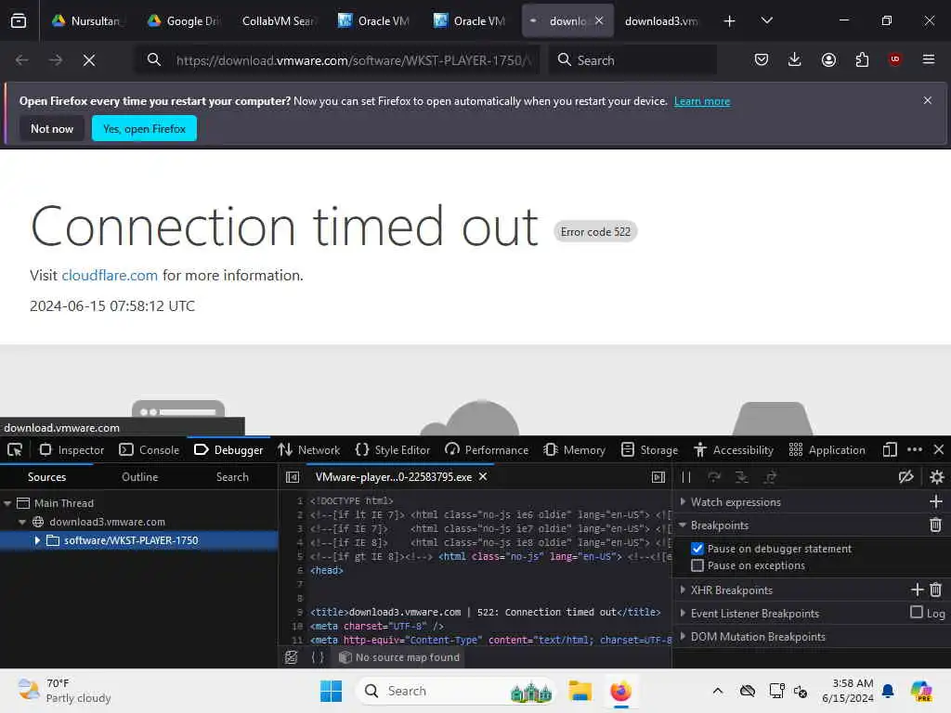Close the VMware-player source file tab
The image size is (951, 713).
click(483, 476)
